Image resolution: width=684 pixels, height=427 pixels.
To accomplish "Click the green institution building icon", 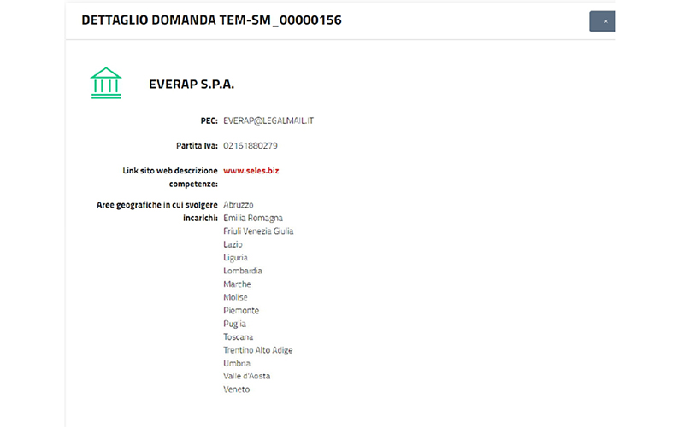I will pos(106,83).
